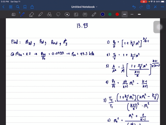166x125 pixels.
Task: Choose the red pen color
Action: [x=117, y=14]
